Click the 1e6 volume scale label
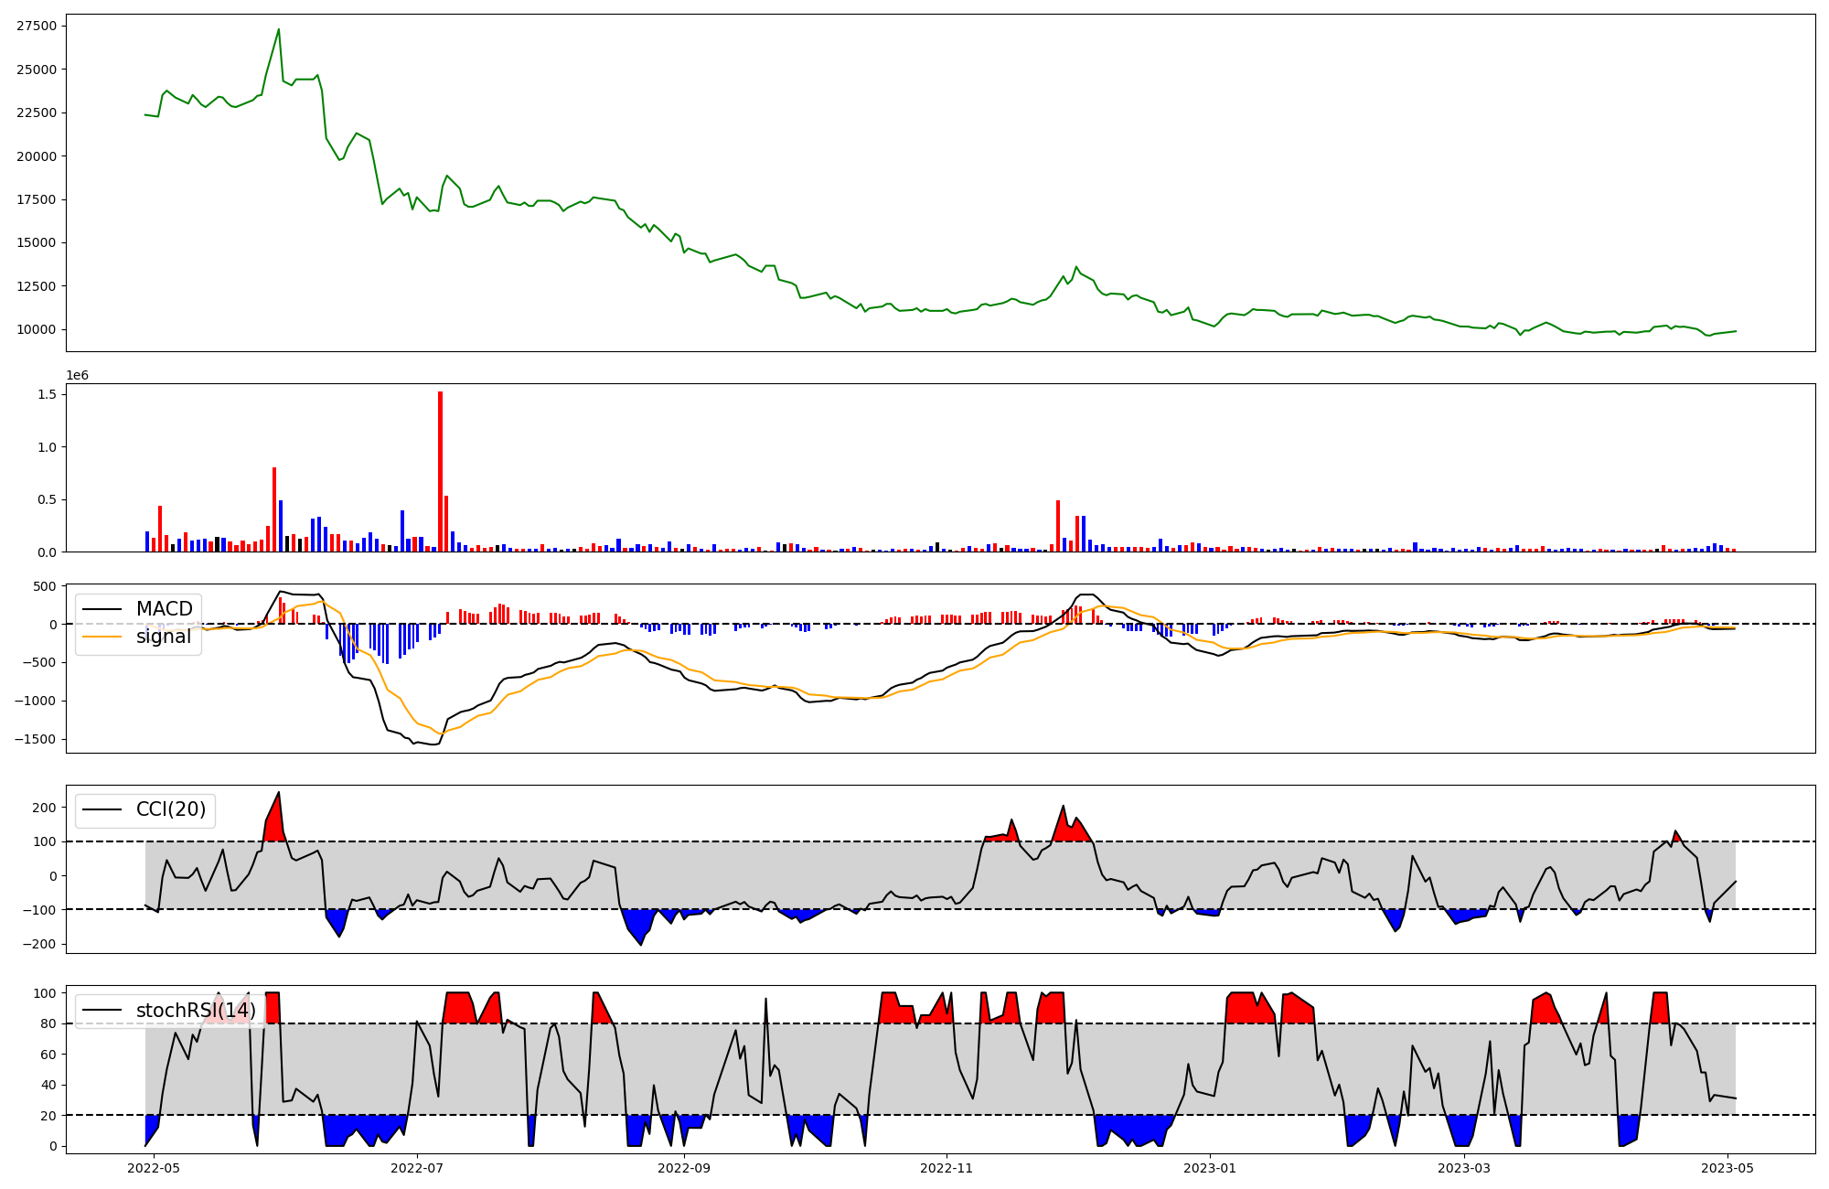The image size is (1829, 1189). click(77, 376)
